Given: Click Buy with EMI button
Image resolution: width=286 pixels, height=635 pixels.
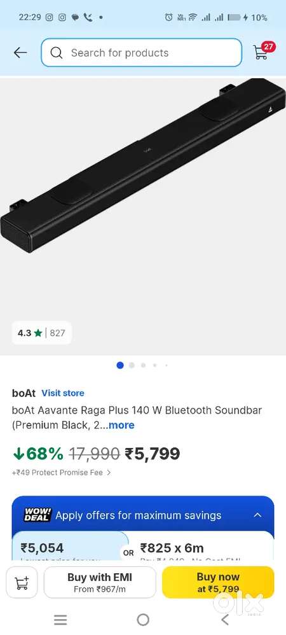Looking at the screenshot, I should (x=100, y=582).
